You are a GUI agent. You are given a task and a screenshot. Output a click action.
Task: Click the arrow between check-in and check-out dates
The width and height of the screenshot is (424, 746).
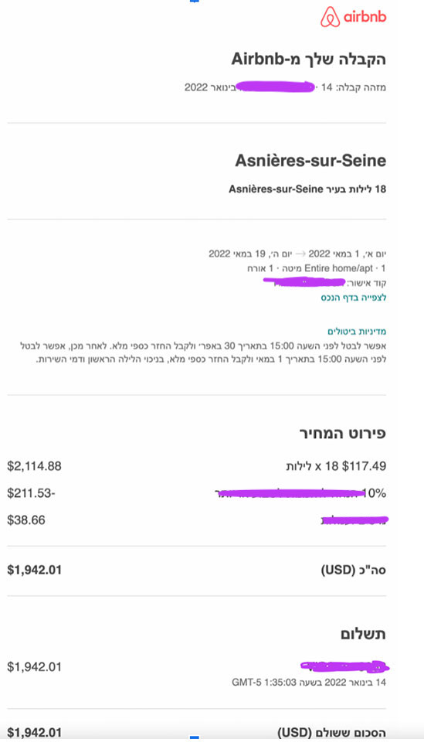300,254
